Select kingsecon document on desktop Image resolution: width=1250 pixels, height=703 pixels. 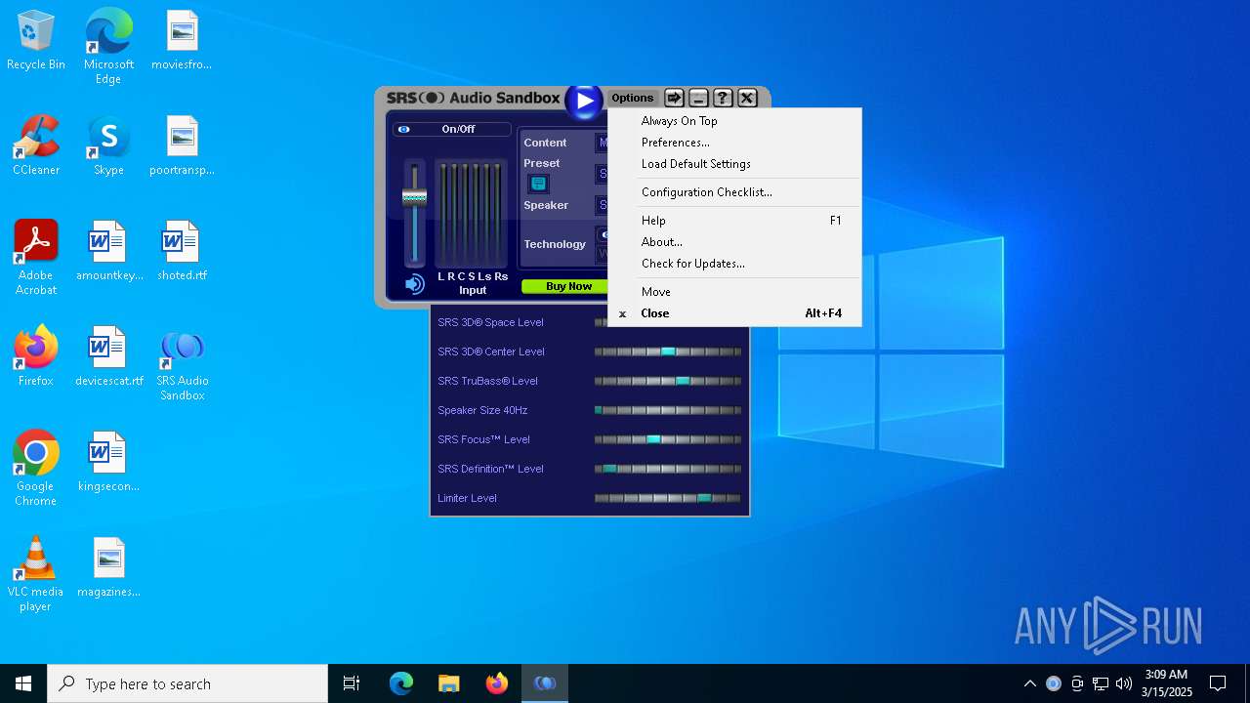click(x=108, y=462)
